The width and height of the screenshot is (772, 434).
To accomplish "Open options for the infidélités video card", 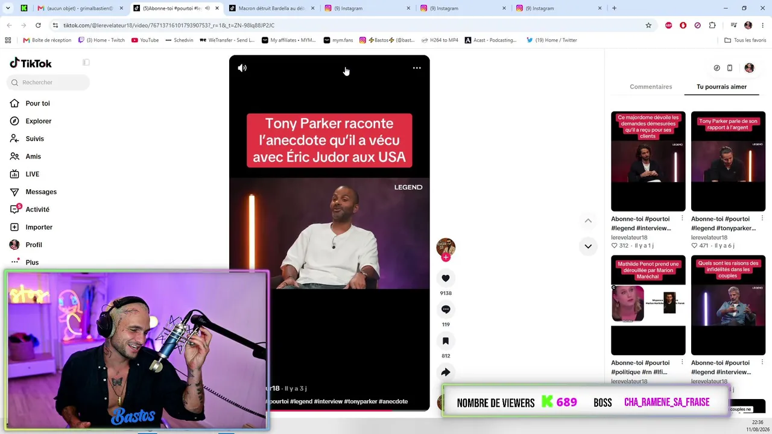I will (x=762, y=362).
